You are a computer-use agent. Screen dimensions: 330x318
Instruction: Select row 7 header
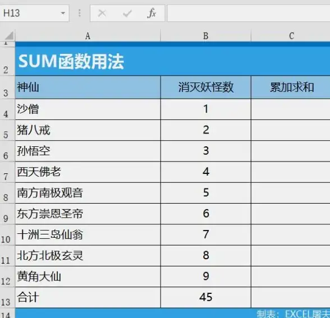pyautogui.click(x=7, y=172)
